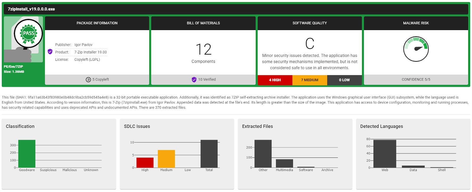This screenshot has height=192, width=472.
Task: Click the Other bar in Extracted Files
Action: coord(263,154)
